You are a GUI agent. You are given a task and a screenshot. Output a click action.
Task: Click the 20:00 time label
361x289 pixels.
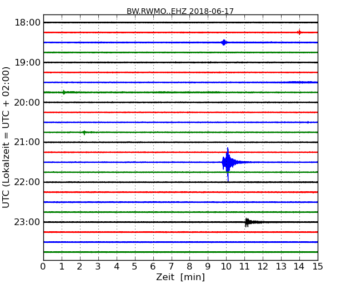tap(27, 102)
